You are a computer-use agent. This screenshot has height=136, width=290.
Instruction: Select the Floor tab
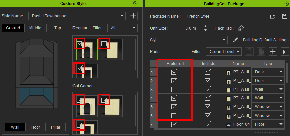35,127
